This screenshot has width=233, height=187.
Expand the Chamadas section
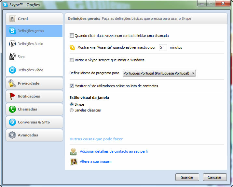pyautogui.click(x=34, y=109)
